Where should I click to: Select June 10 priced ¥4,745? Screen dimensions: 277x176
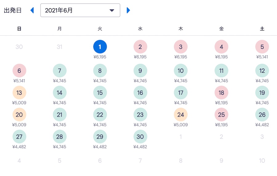click(181, 71)
